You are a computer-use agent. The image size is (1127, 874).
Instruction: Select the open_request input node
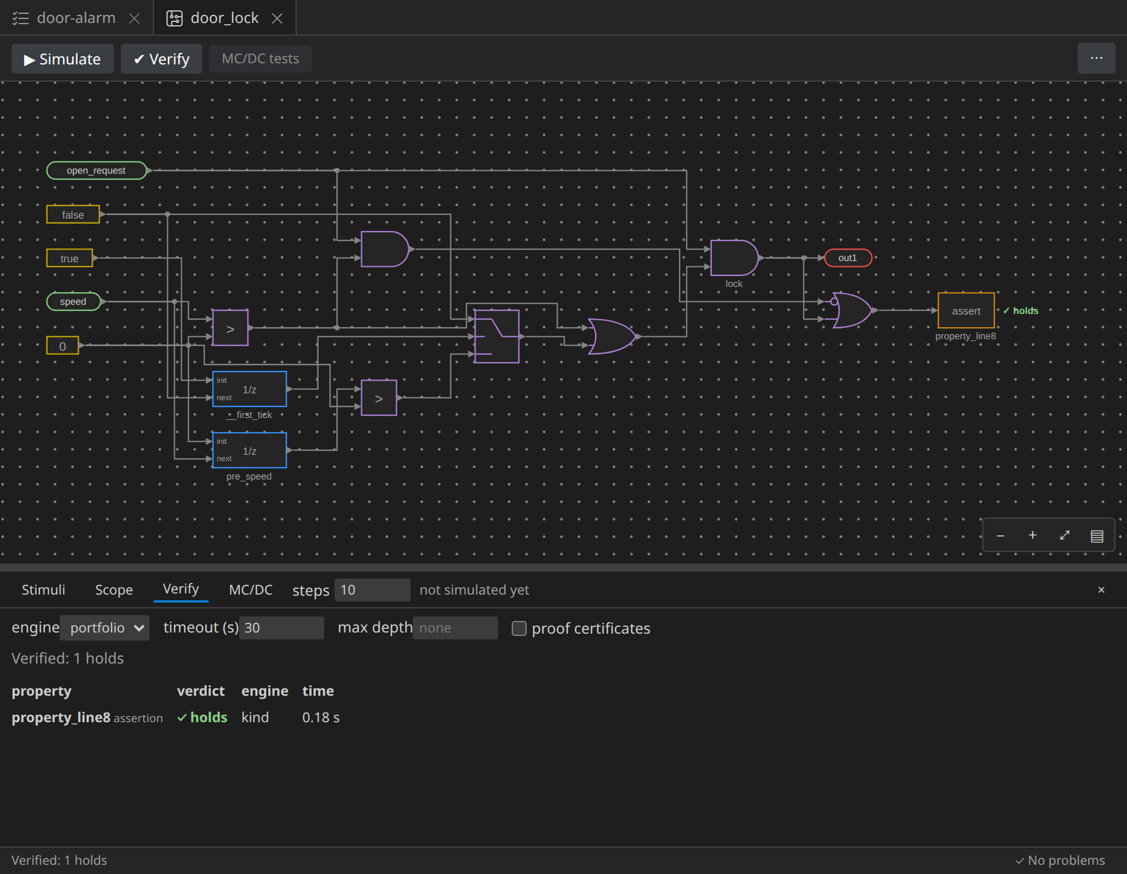pos(97,170)
